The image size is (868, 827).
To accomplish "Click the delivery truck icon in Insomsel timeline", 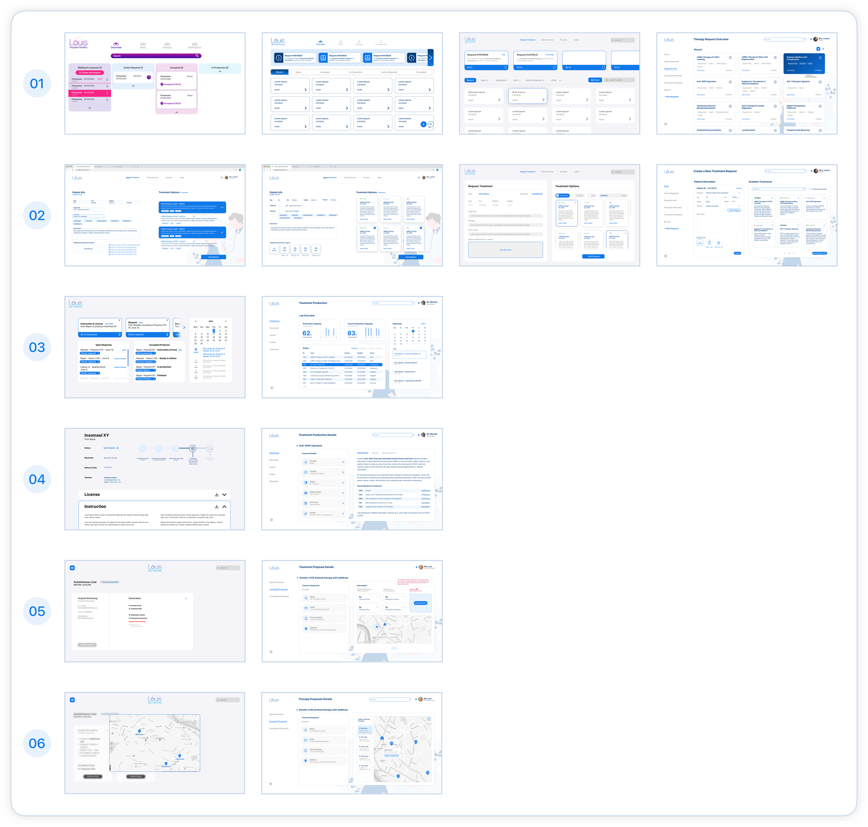I will [210, 448].
